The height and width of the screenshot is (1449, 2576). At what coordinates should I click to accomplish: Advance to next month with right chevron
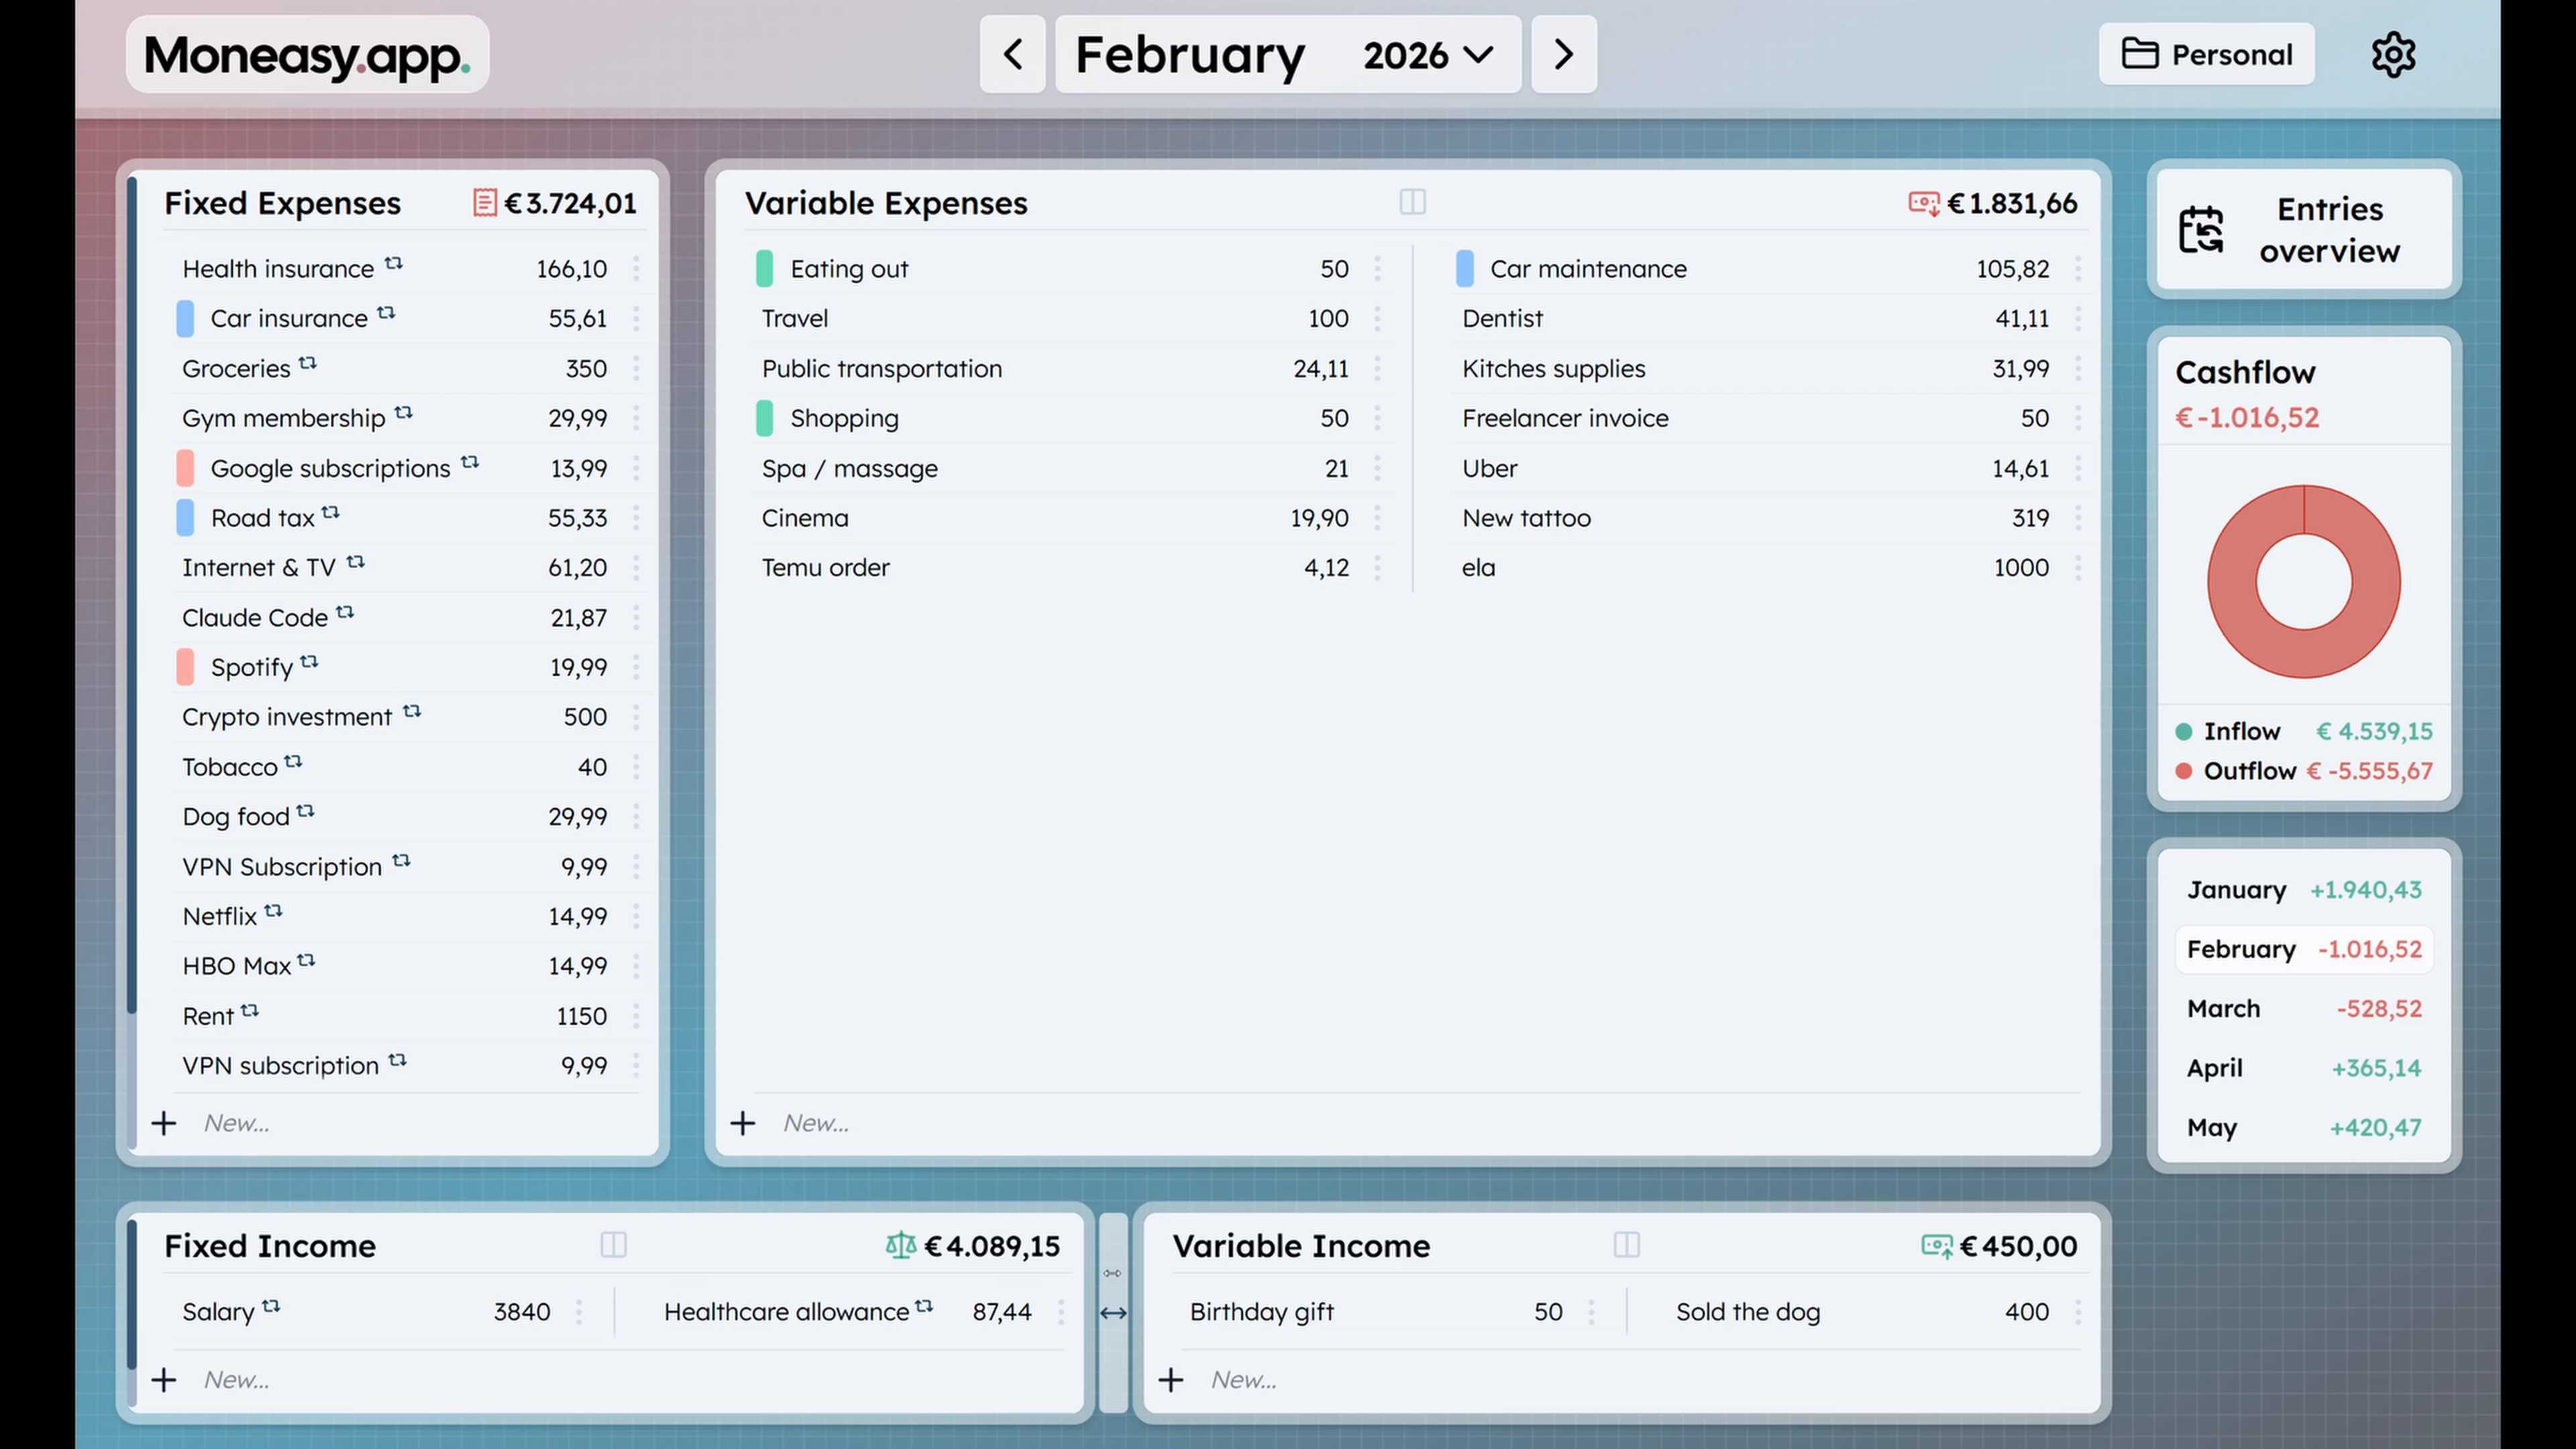[1563, 55]
